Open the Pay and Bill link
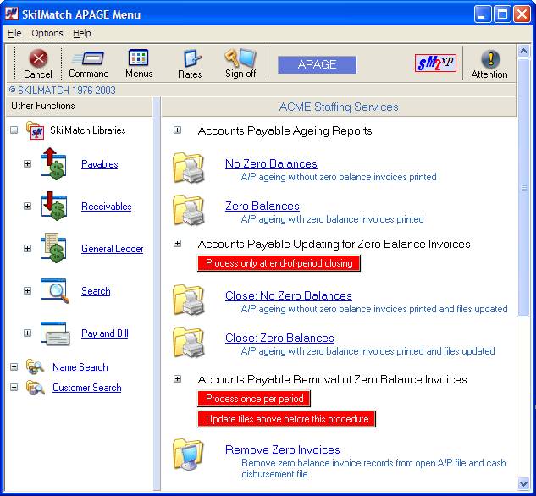Image resolution: width=536 pixels, height=496 pixels. [x=105, y=333]
